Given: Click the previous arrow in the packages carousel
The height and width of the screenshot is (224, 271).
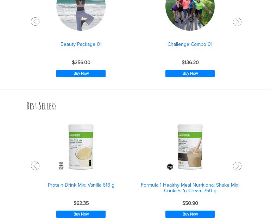Looking at the screenshot, I should [x=35, y=22].
